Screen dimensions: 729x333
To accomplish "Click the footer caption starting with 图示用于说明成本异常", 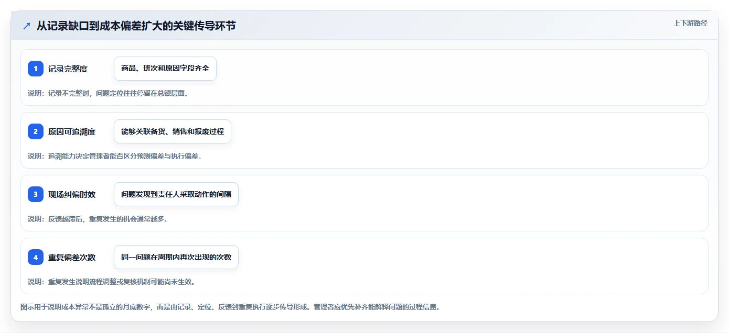I will [x=230, y=307].
